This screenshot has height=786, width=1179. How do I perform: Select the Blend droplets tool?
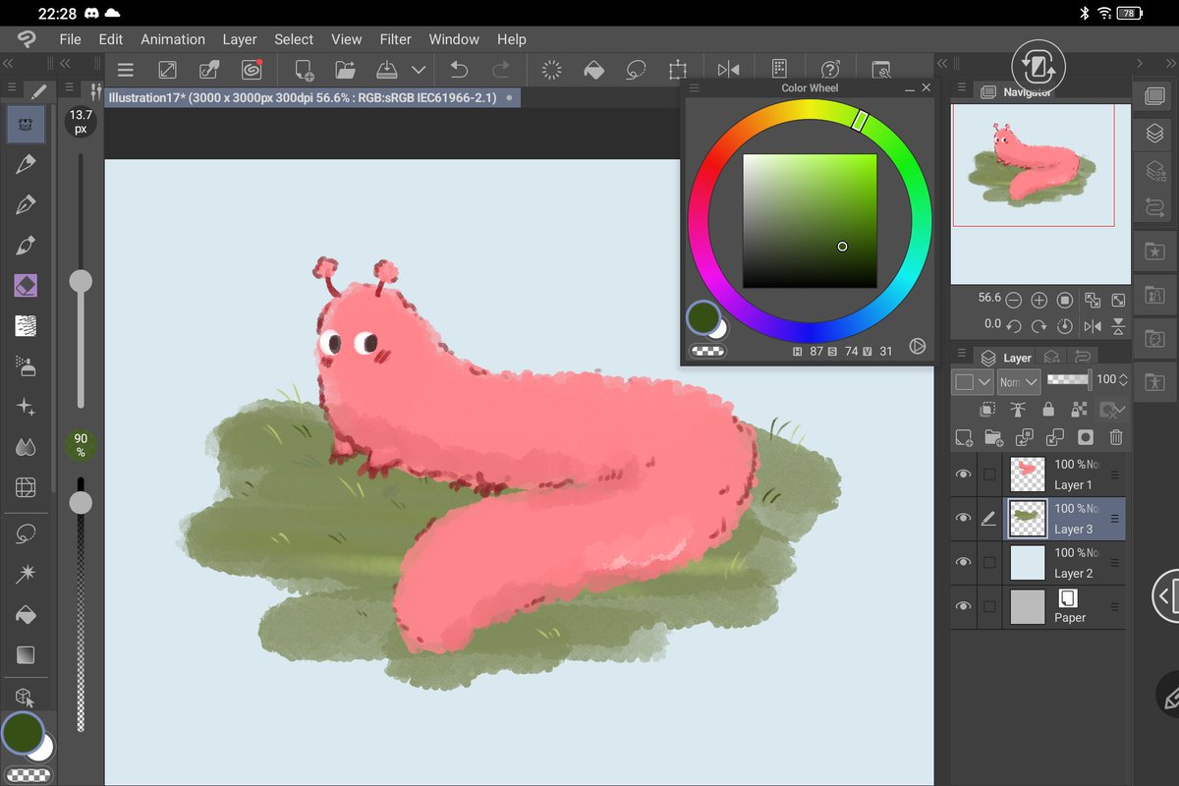pyautogui.click(x=27, y=447)
